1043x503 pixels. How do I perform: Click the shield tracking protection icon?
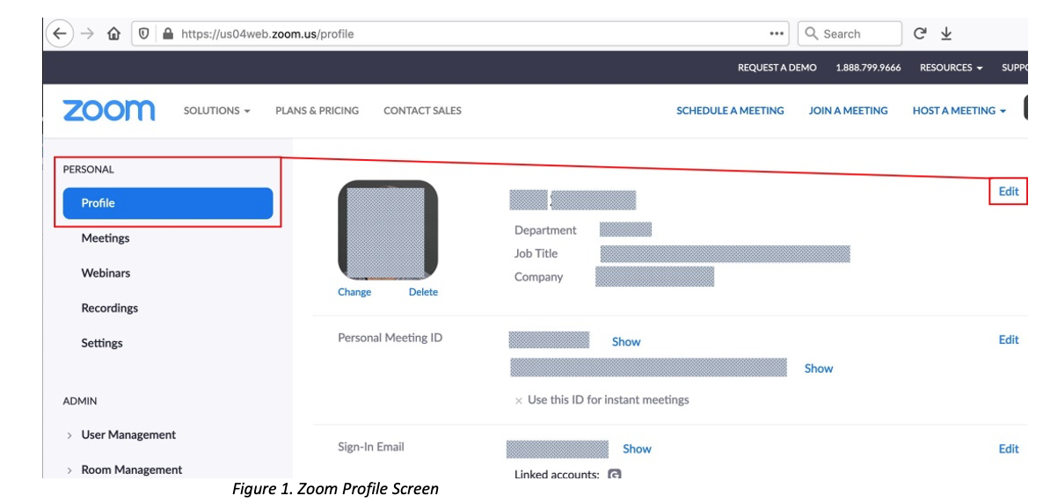point(144,34)
